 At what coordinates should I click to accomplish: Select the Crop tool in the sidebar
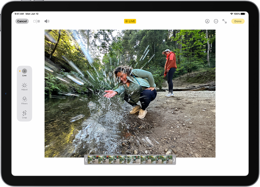[24, 115]
